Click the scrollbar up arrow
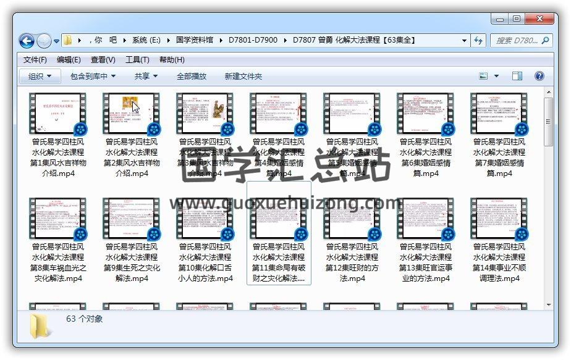The image size is (571, 360). (x=549, y=92)
